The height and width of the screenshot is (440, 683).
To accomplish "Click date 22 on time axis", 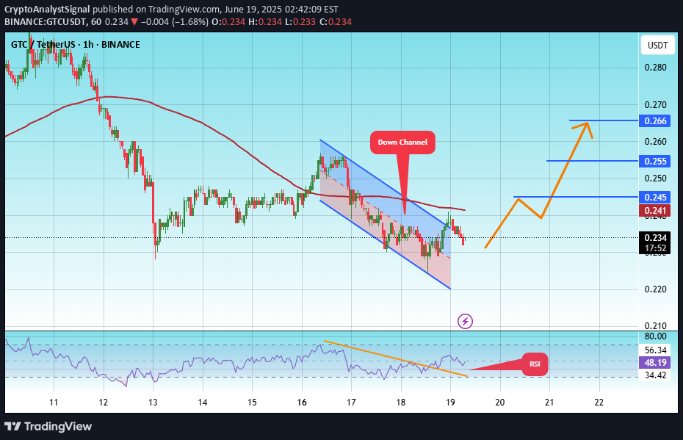I will (599, 402).
